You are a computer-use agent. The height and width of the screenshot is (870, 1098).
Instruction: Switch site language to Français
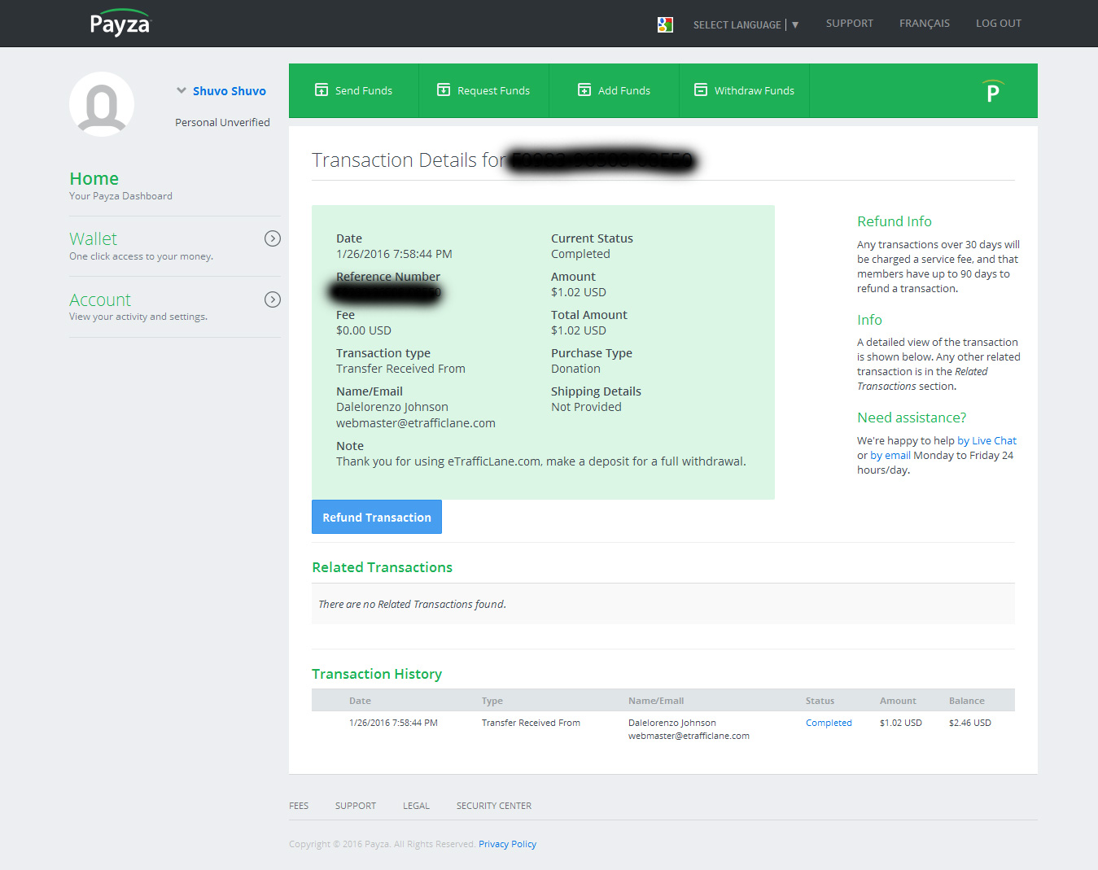pyautogui.click(x=924, y=24)
